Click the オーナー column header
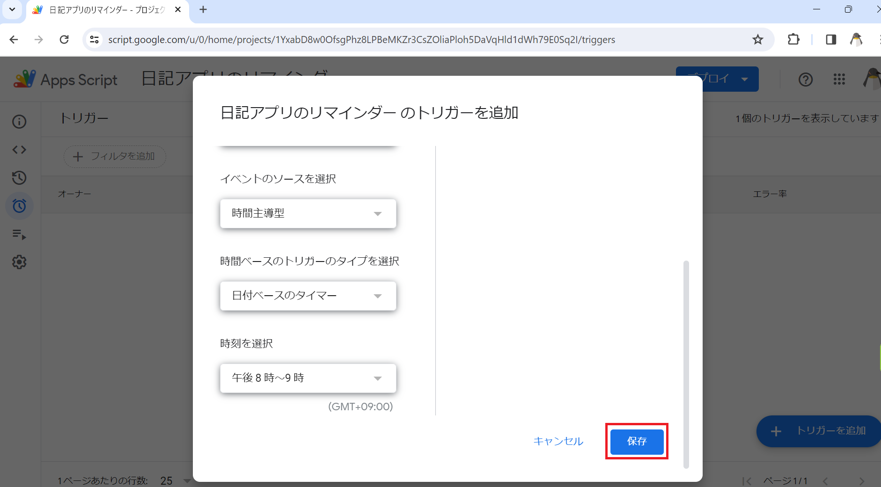881x487 pixels. [x=74, y=194]
